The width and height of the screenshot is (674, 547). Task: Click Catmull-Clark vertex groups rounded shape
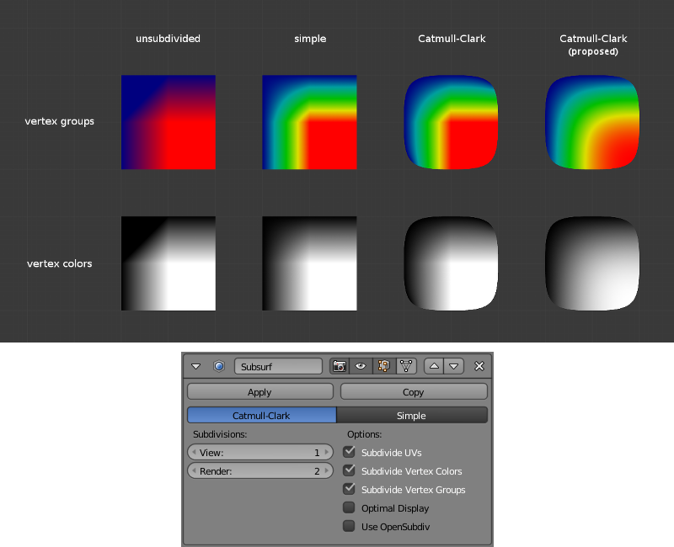tap(451, 122)
